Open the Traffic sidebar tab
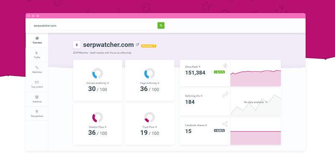The width and height of the screenshot is (335, 162). pos(37,55)
